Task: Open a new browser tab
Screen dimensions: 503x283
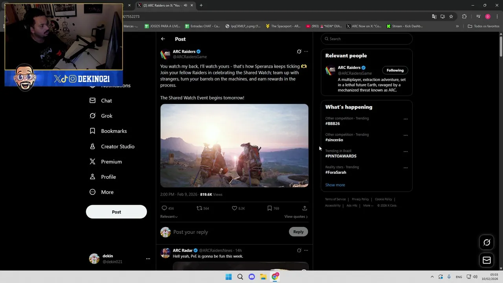Action: (x=201, y=5)
